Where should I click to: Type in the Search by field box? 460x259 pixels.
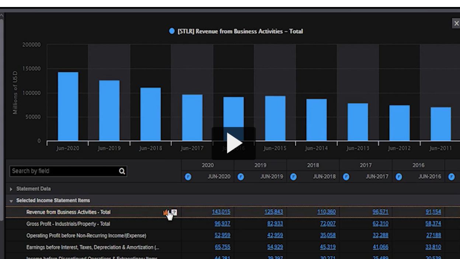[63, 171]
